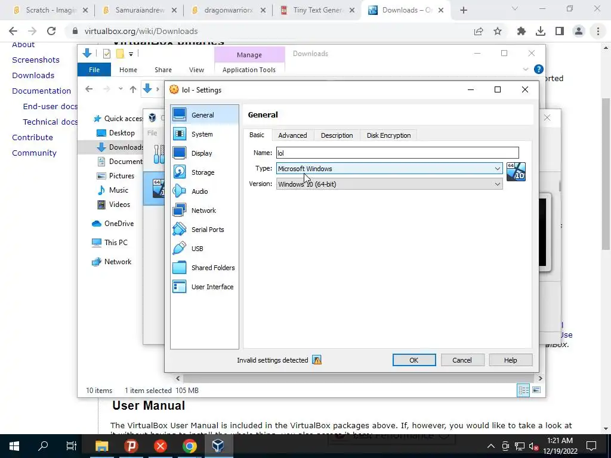
Task: Click the VM Name input field
Action: pyautogui.click(x=397, y=153)
